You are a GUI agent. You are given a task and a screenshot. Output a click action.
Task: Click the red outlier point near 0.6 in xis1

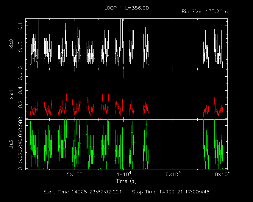pyautogui.click(x=124, y=74)
